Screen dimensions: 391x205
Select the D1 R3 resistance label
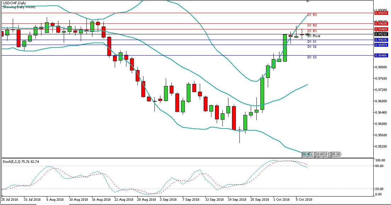(312, 15)
